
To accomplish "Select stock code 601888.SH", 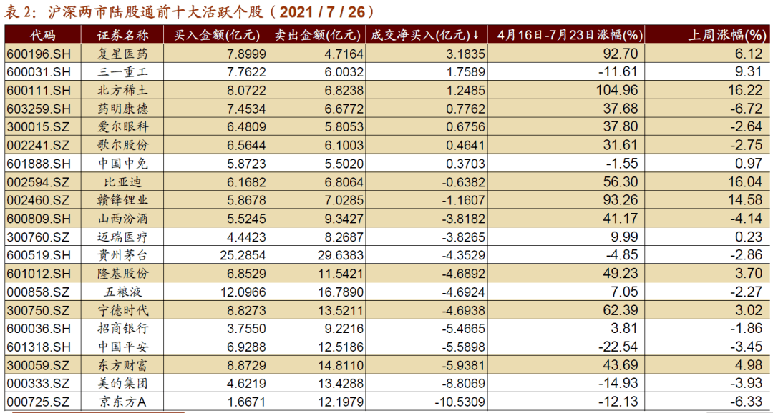I will click(39, 164).
